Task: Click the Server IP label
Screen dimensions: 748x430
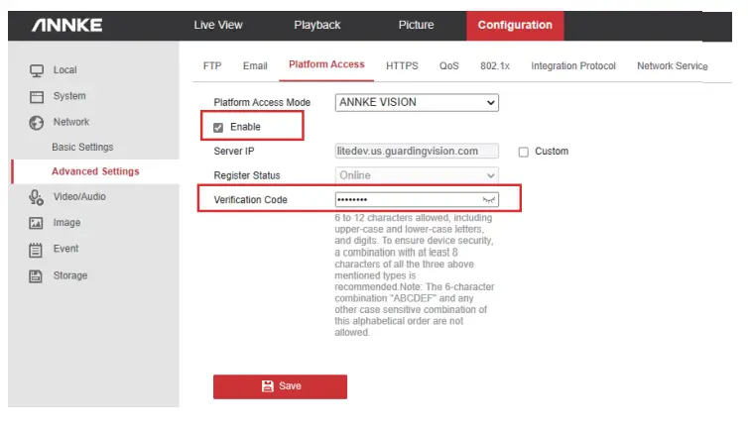Action: pyautogui.click(x=234, y=151)
